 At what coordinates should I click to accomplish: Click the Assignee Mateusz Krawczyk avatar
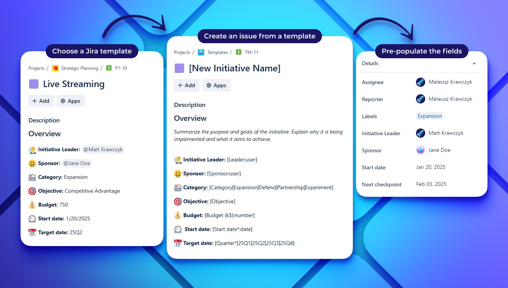[x=421, y=82]
